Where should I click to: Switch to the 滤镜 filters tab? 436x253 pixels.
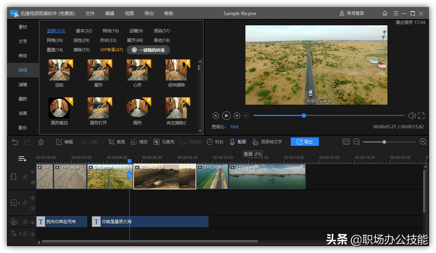click(x=23, y=85)
